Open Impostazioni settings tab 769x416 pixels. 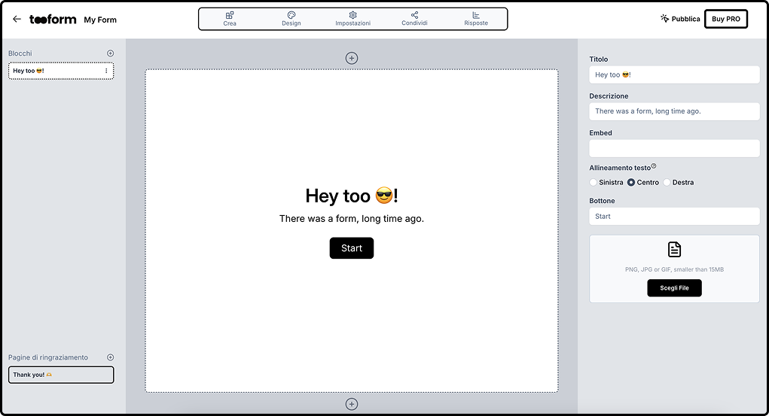coord(352,19)
